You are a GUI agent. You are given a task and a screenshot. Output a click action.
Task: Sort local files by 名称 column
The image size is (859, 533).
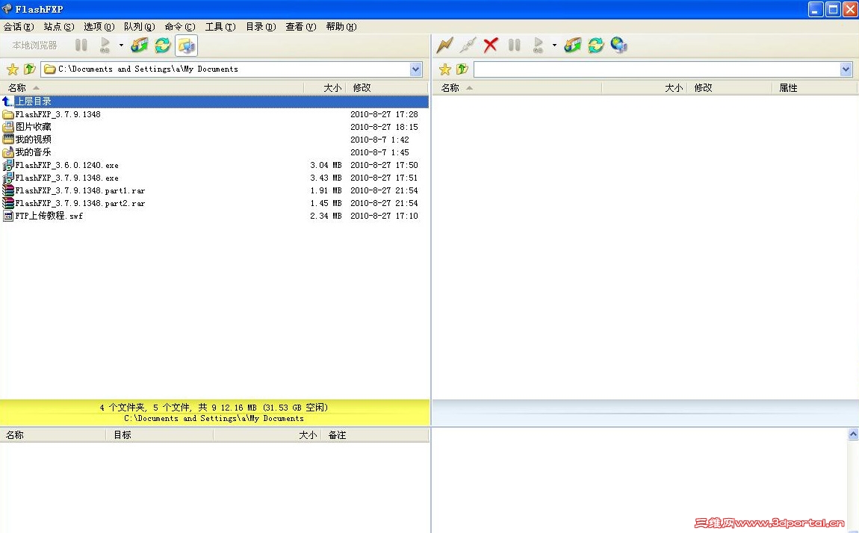[x=152, y=87]
